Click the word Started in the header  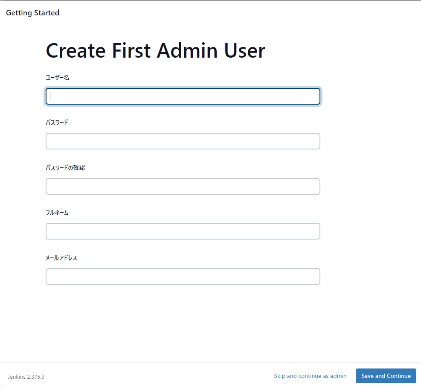pyautogui.click(x=47, y=13)
